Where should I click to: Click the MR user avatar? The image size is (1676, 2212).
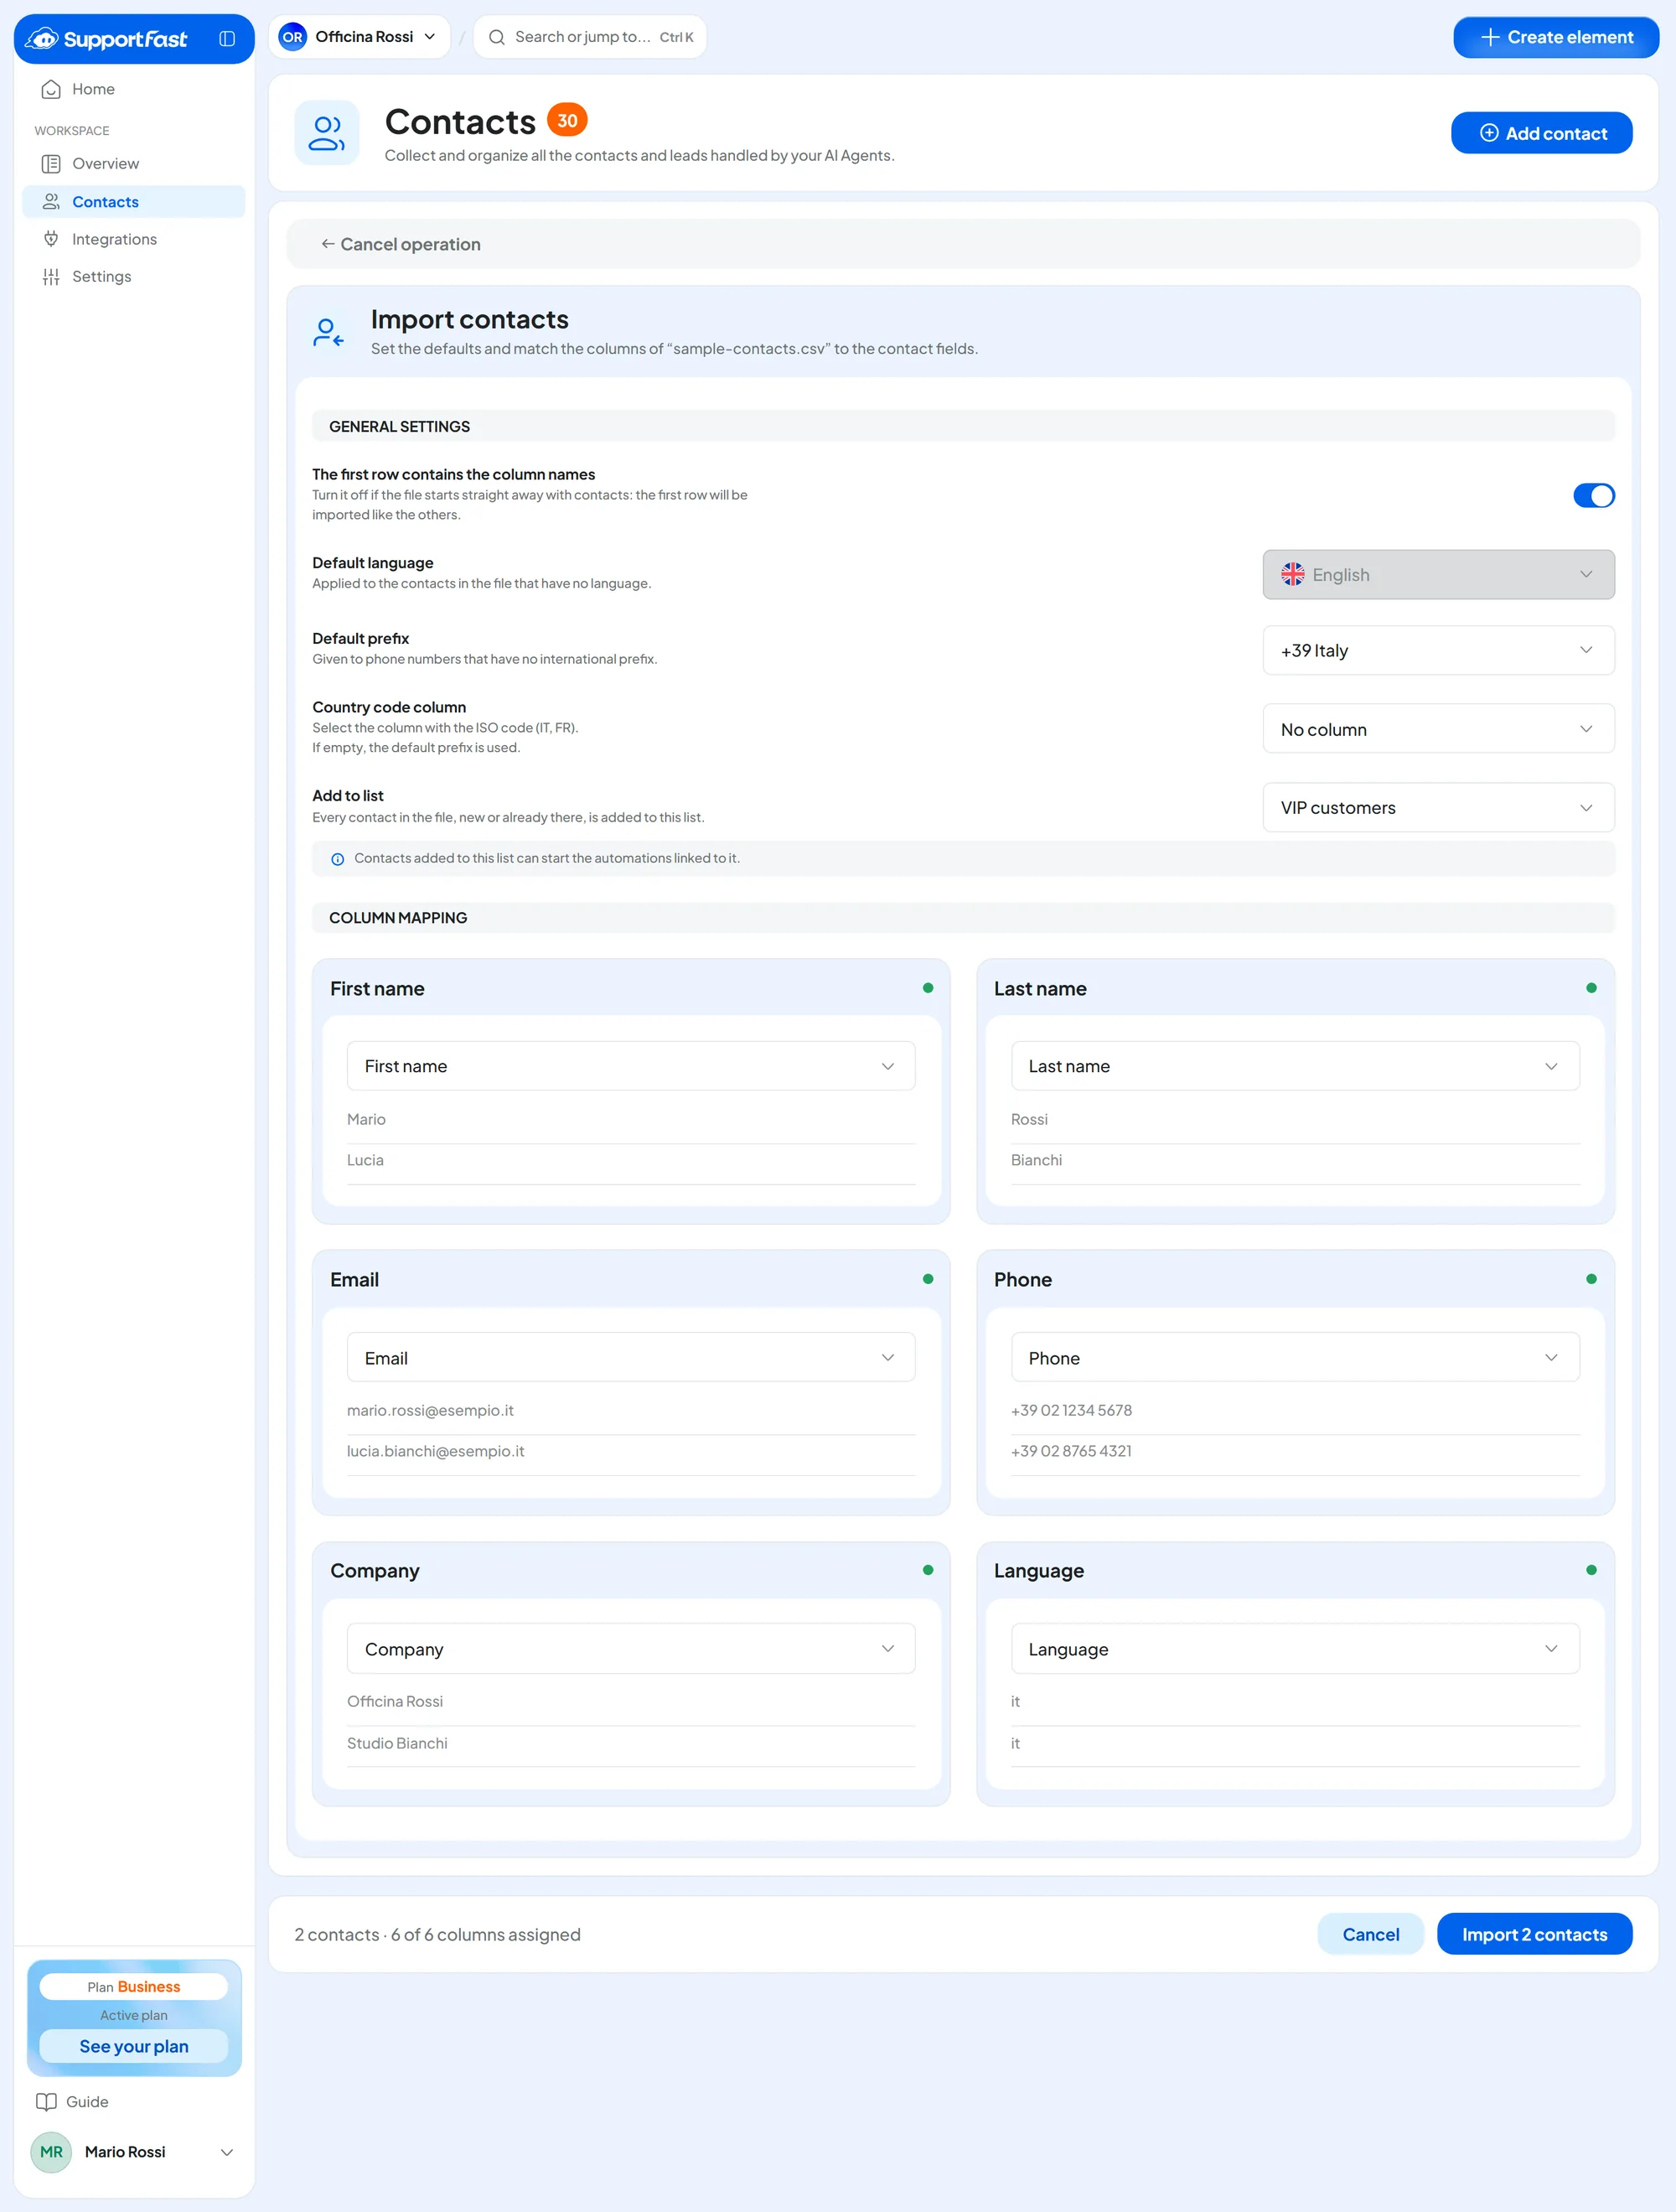click(x=51, y=2152)
